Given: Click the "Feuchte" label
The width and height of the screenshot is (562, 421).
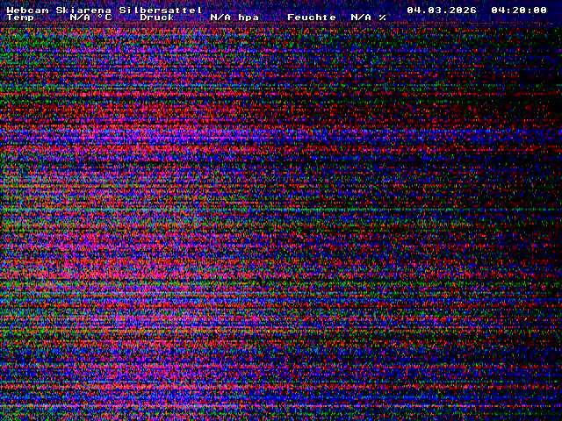Looking at the screenshot, I should [312, 18].
